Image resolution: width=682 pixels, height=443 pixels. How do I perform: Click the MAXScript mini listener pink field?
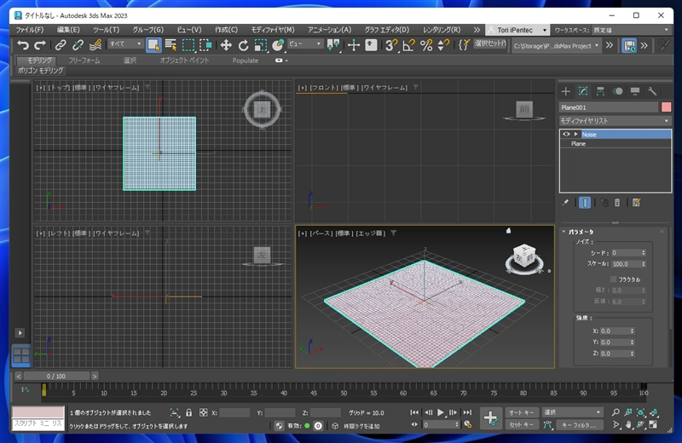[x=38, y=412]
